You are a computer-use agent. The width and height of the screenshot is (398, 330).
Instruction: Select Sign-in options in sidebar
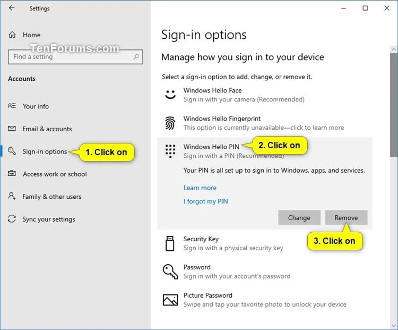(45, 152)
